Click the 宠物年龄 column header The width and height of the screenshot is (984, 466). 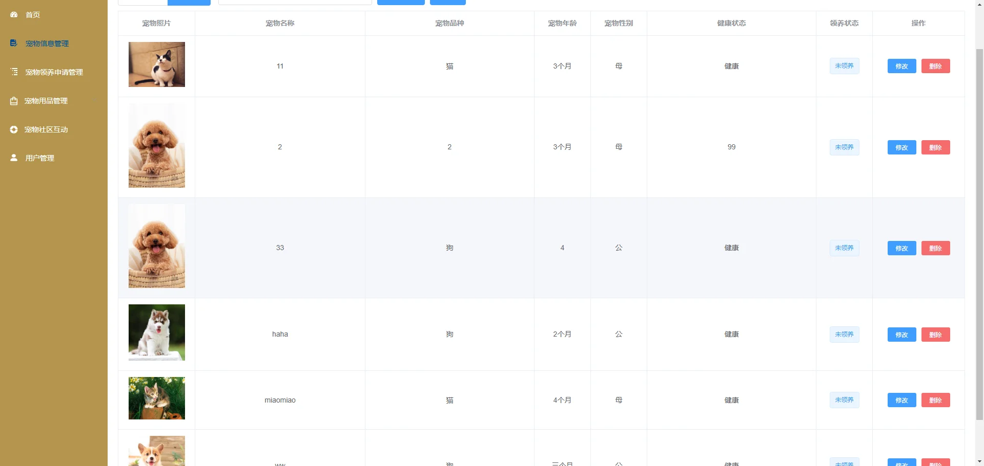point(562,23)
